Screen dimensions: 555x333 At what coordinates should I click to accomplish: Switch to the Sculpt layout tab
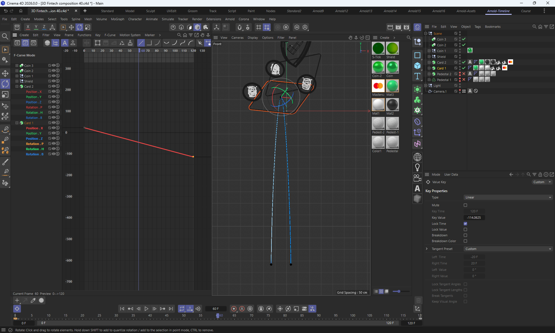click(x=150, y=11)
